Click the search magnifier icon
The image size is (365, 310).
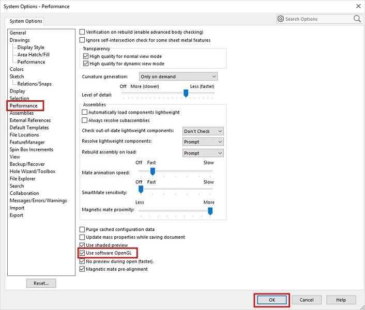357,19
